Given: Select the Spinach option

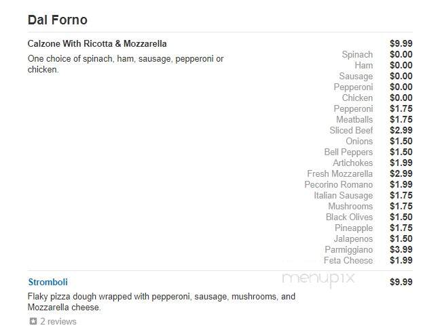Looking at the screenshot, I should pyautogui.click(x=357, y=54).
